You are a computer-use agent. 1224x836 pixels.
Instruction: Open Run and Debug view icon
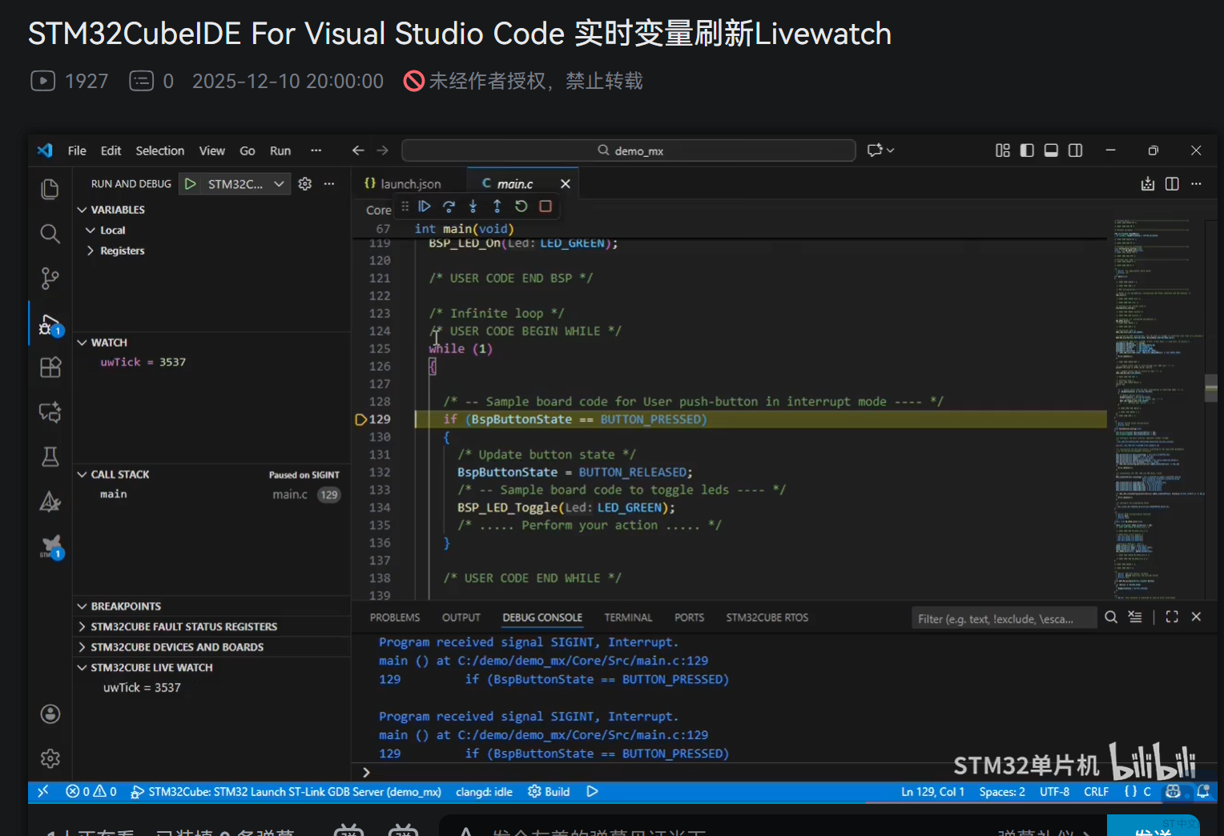point(50,324)
